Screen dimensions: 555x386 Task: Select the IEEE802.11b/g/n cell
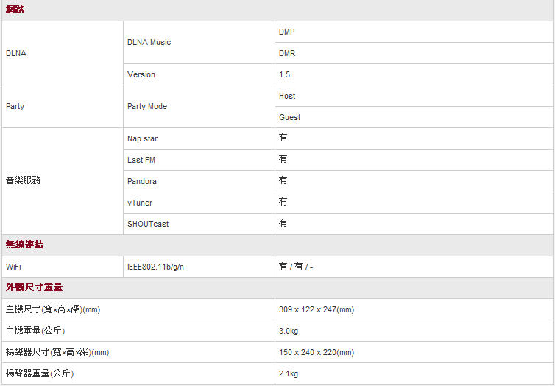point(155,267)
